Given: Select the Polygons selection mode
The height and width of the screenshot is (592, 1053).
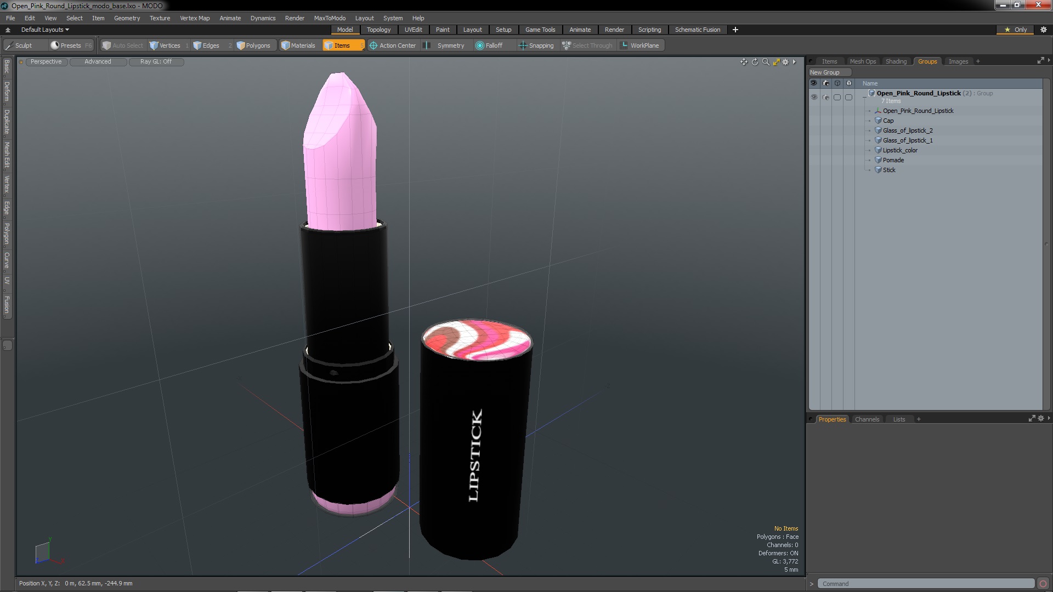Looking at the screenshot, I should pyautogui.click(x=253, y=45).
